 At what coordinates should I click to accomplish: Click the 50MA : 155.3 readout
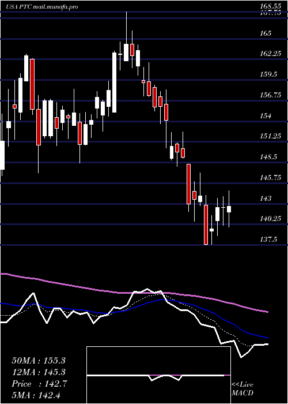coord(39,361)
